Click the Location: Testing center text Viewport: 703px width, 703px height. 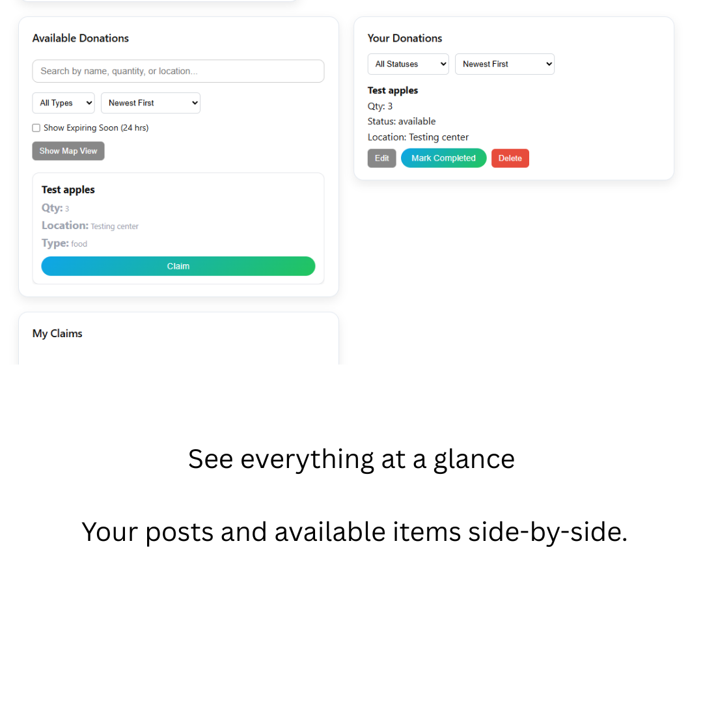418,137
